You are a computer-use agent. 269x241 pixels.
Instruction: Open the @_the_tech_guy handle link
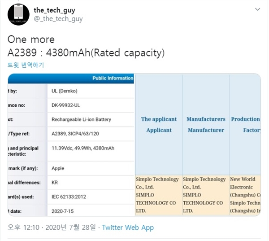click(x=58, y=19)
